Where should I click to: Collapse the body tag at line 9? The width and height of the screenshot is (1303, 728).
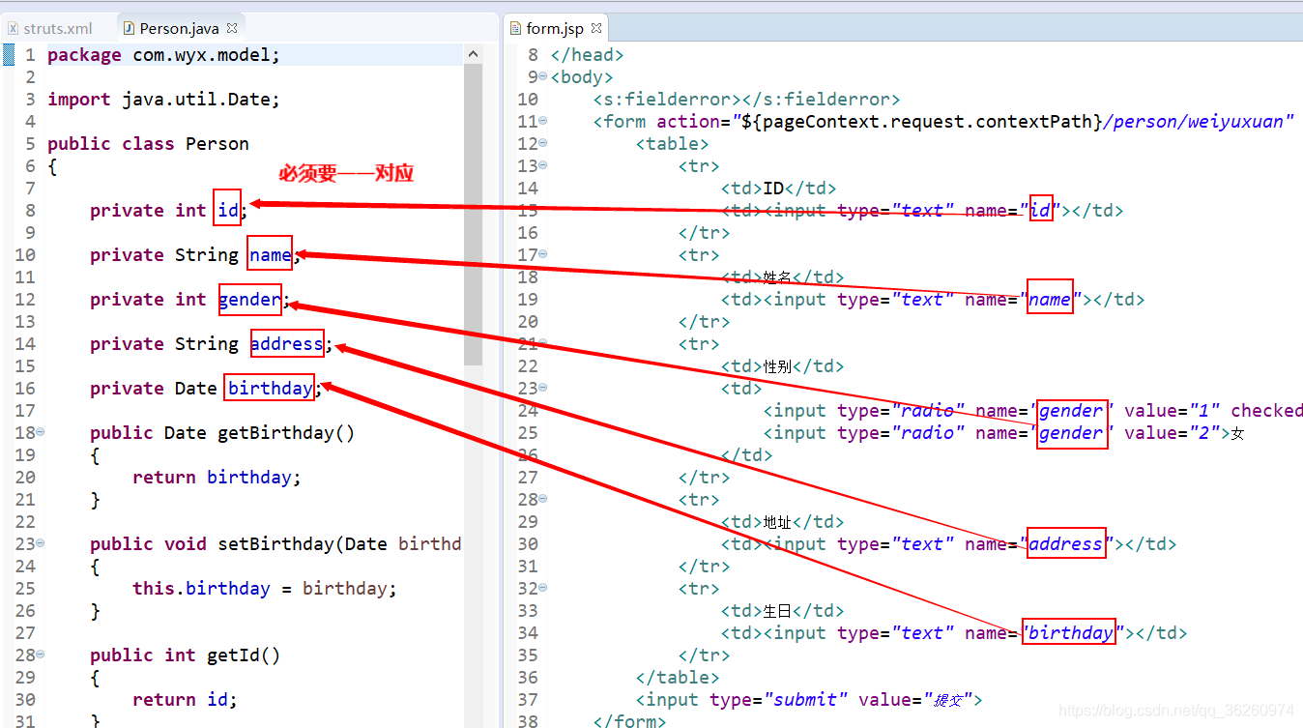tap(543, 76)
